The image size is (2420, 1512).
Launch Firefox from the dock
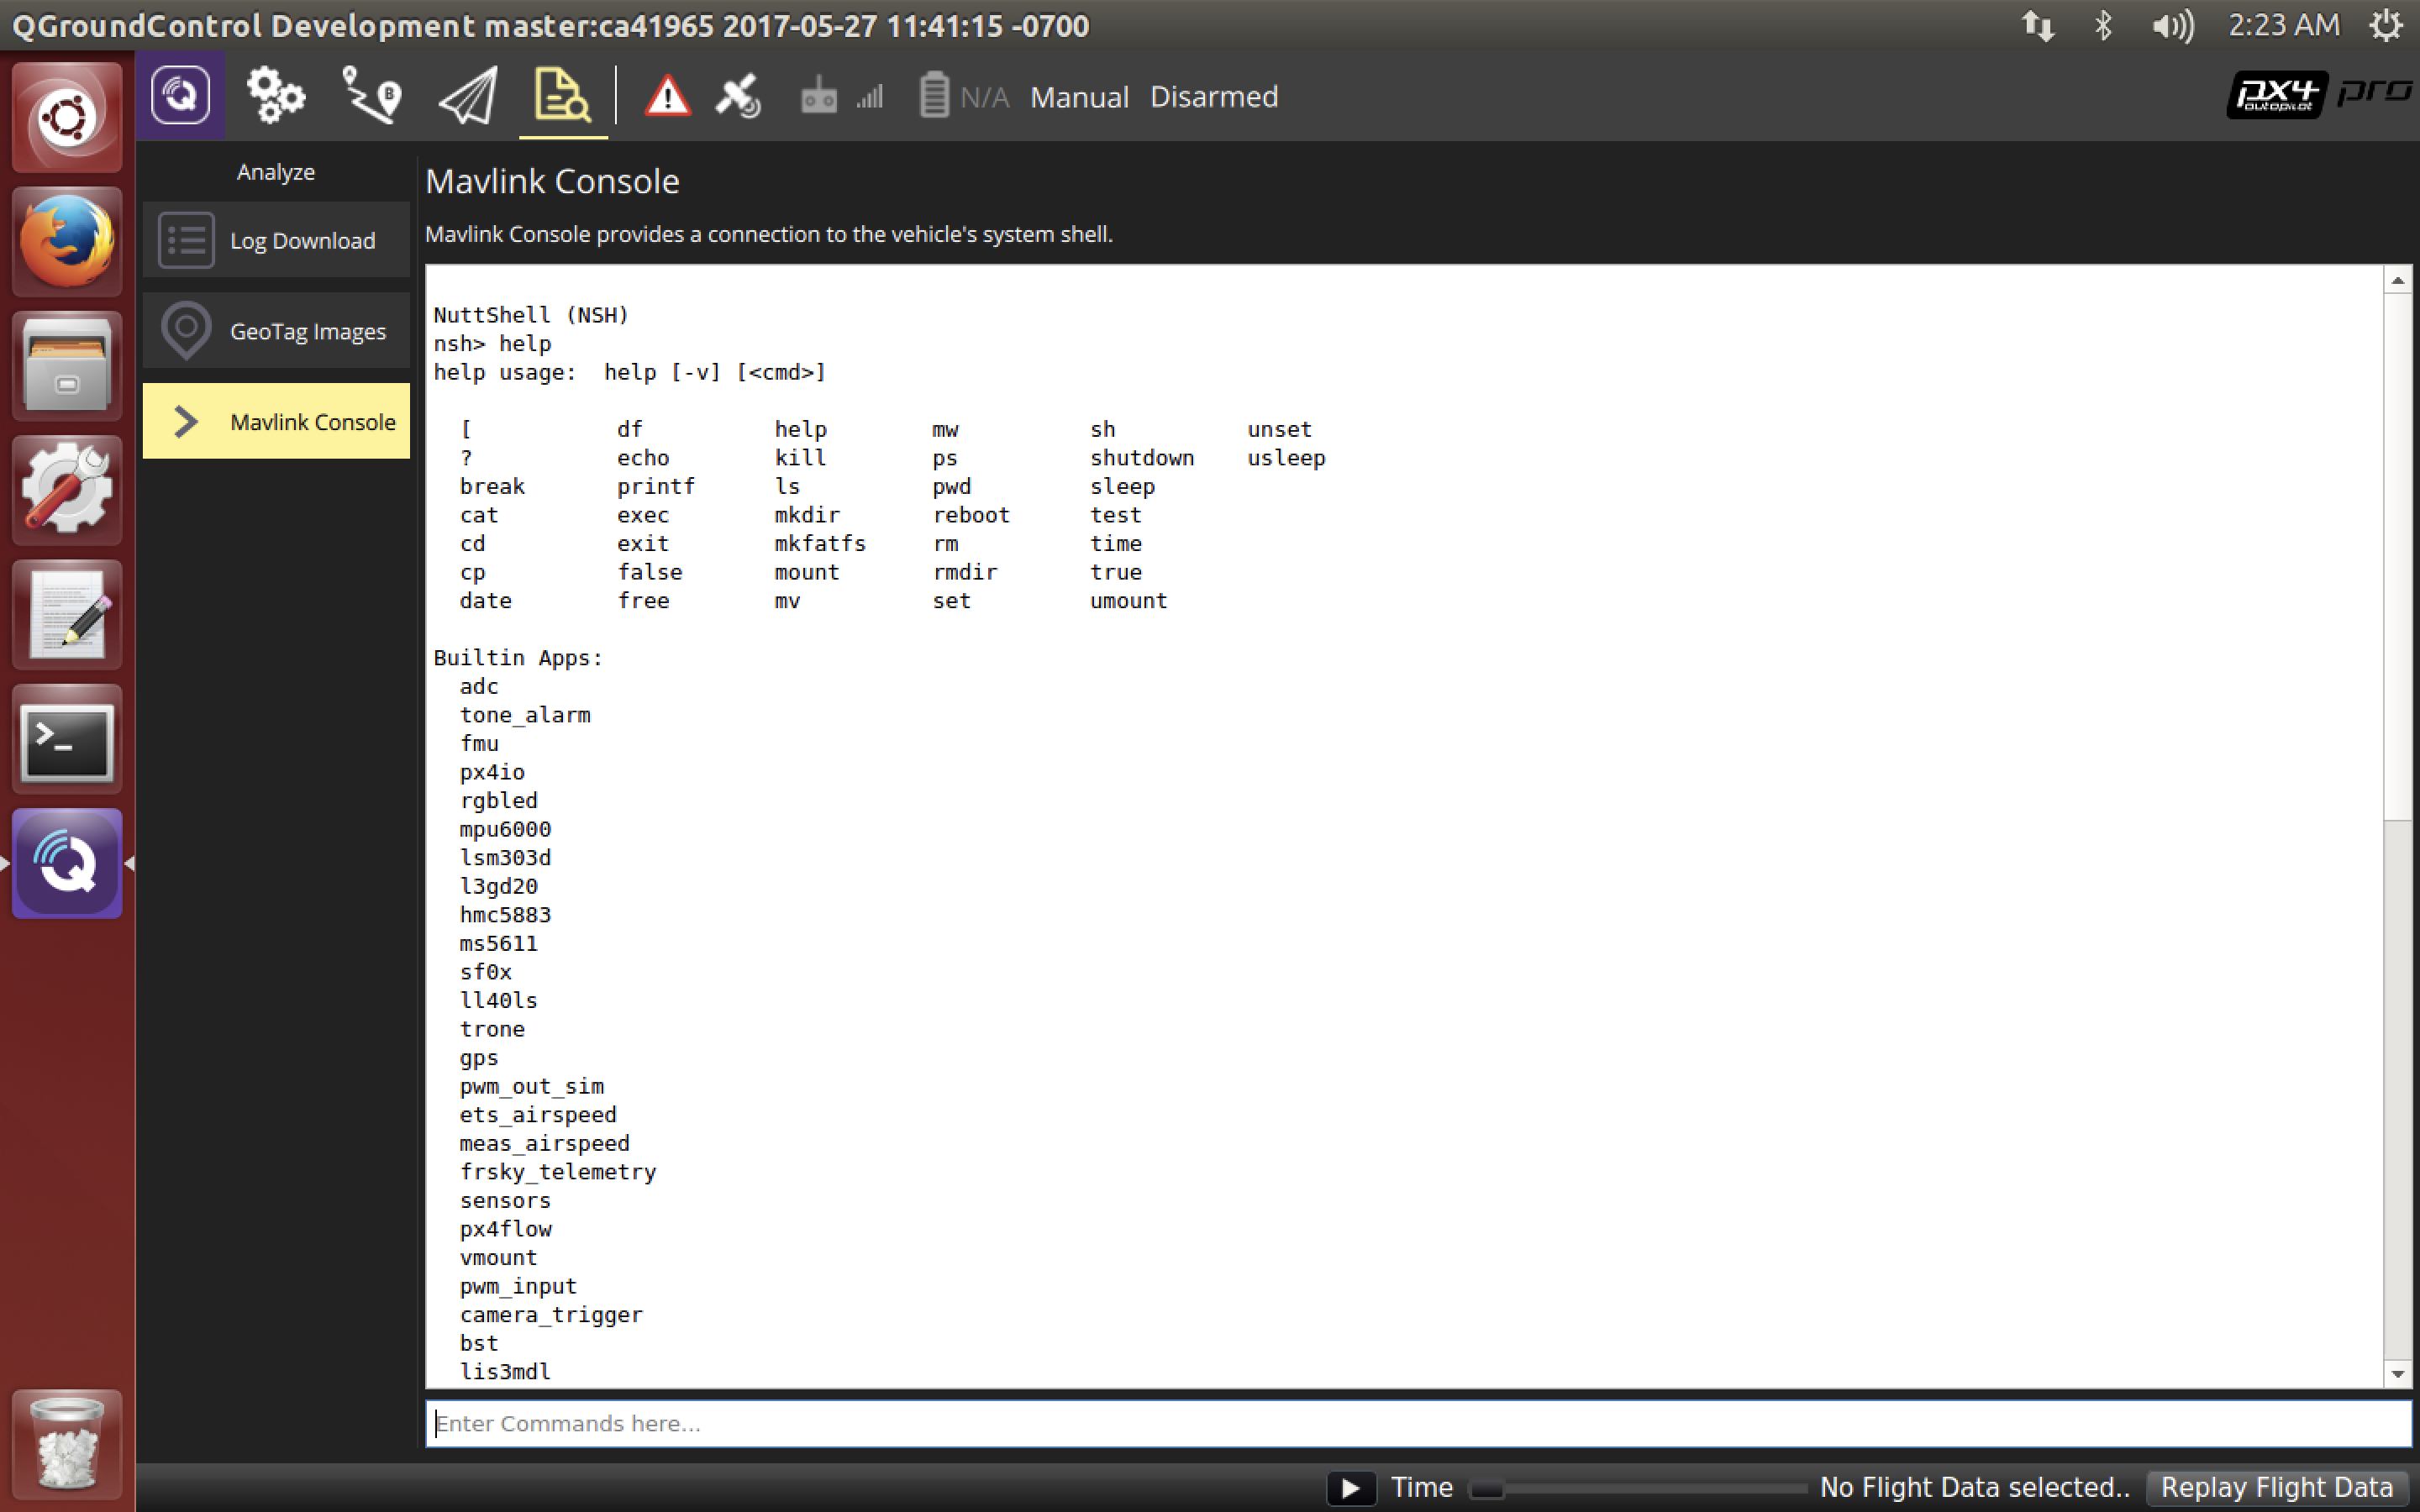67,241
